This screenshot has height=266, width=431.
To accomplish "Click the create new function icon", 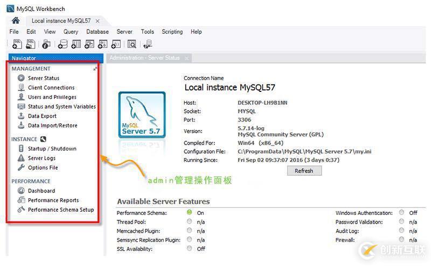I will click(116, 44).
